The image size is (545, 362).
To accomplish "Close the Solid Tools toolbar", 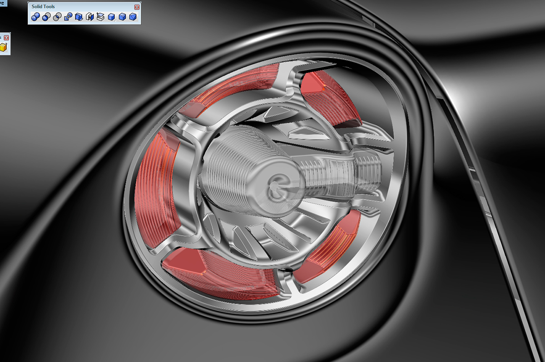I will (x=137, y=6).
